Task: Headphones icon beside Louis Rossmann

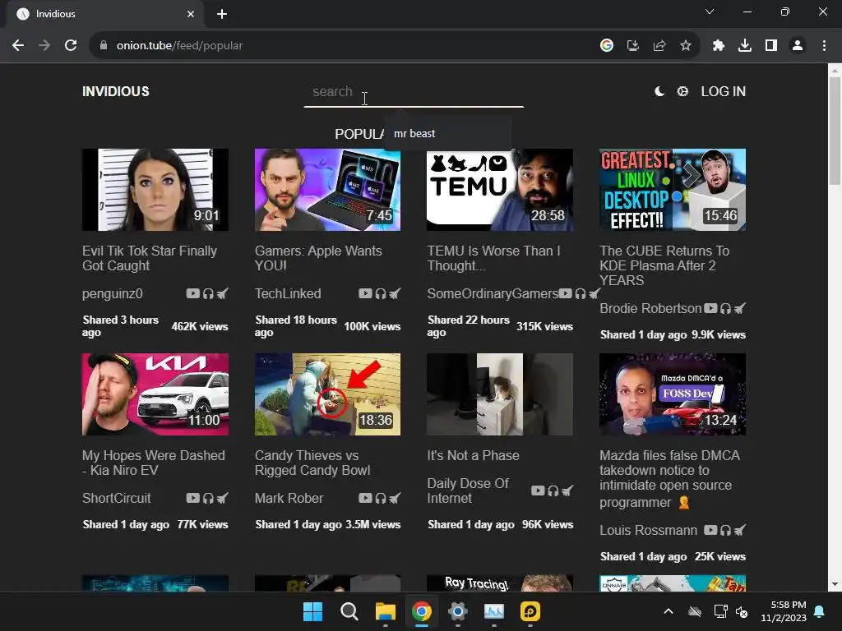Action: [x=726, y=530]
